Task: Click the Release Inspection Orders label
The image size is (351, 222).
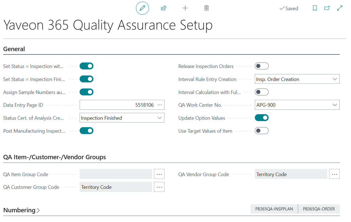Action: coord(206,66)
